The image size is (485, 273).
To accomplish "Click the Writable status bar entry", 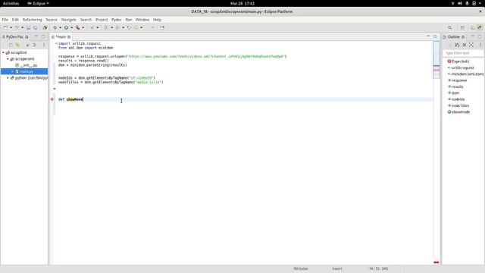I will pyautogui.click(x=301, y=268).
